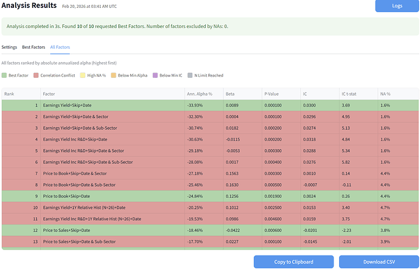The image size is (420, 272).
Task: Click the NA % column header
Action: pos(385,94)
